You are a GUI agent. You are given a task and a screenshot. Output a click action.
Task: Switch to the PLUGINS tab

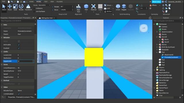[x=60, y=2]
